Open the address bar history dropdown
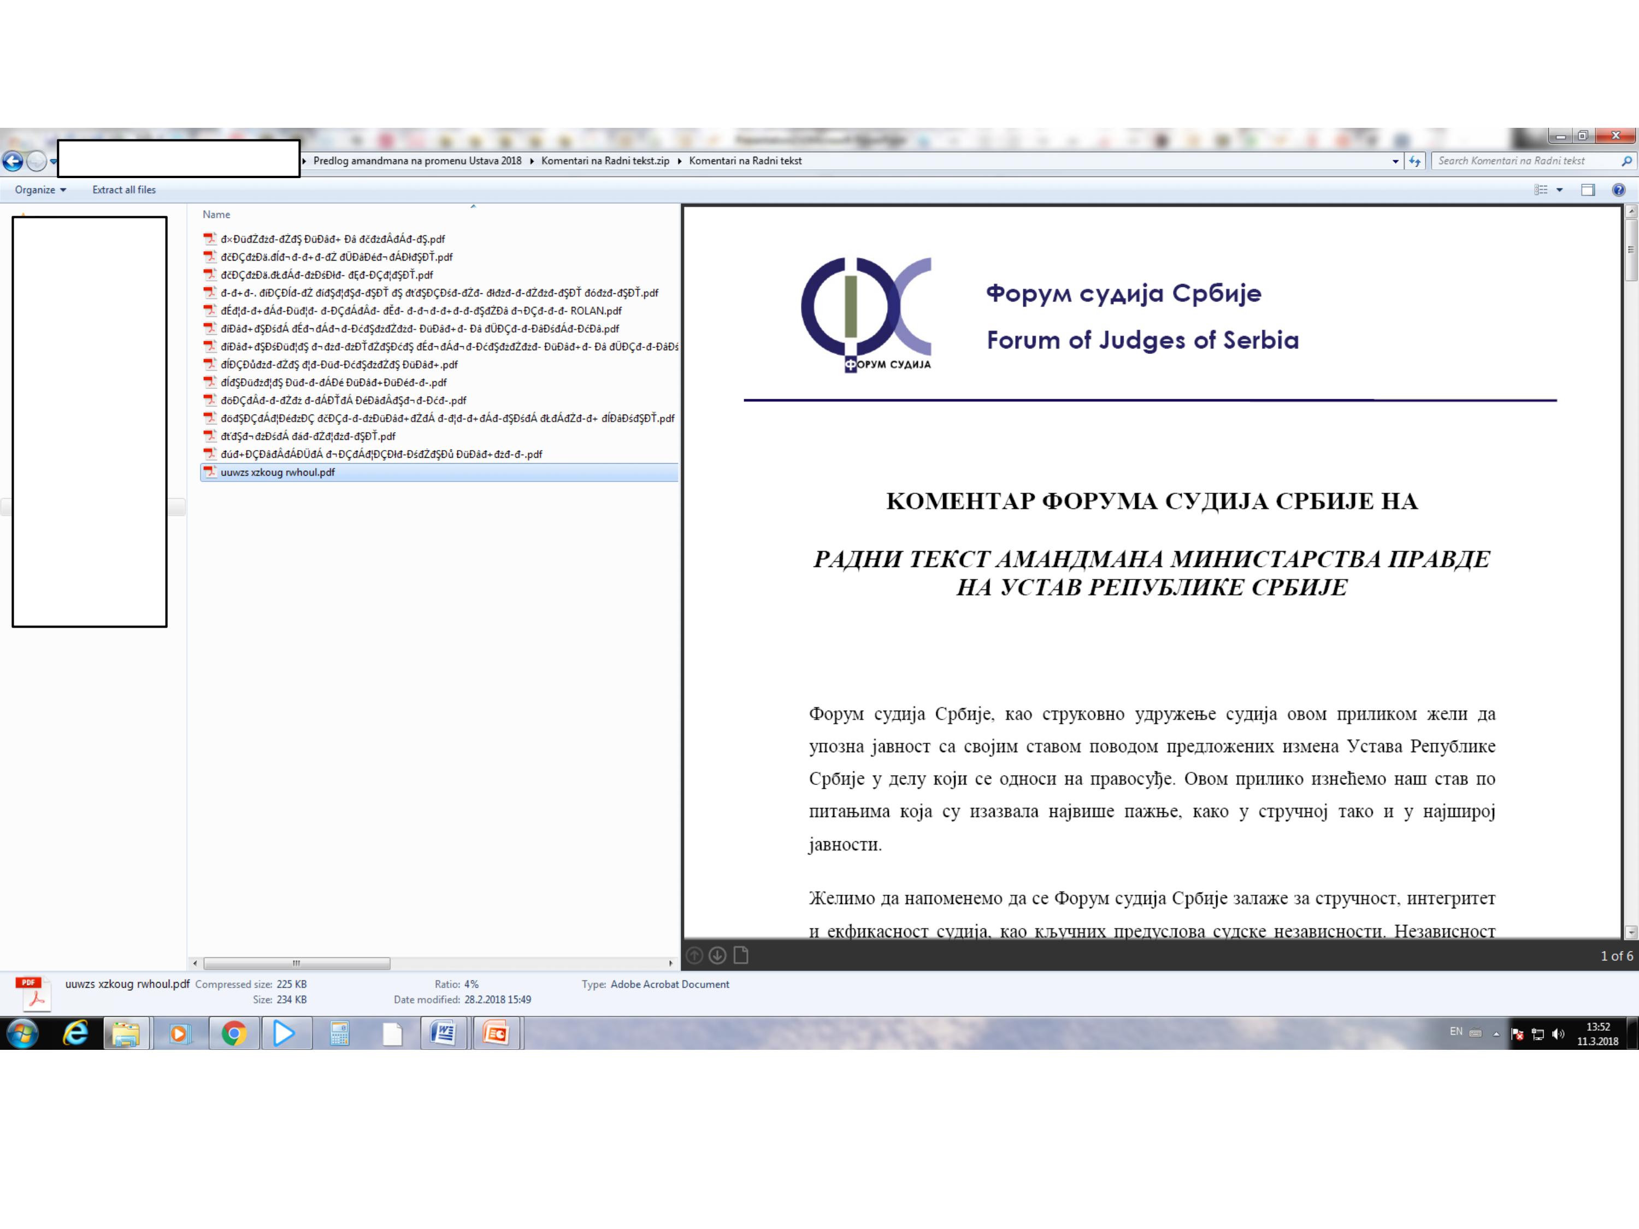Screen dimensions: 1639x1229 [1395, 161]
